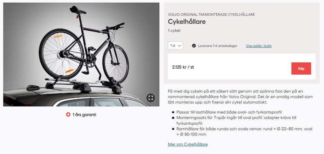The height and width of the screenshot is (154, 324).
Task: Click the price '2.125 kr / st'
Action: pos(183,67)
